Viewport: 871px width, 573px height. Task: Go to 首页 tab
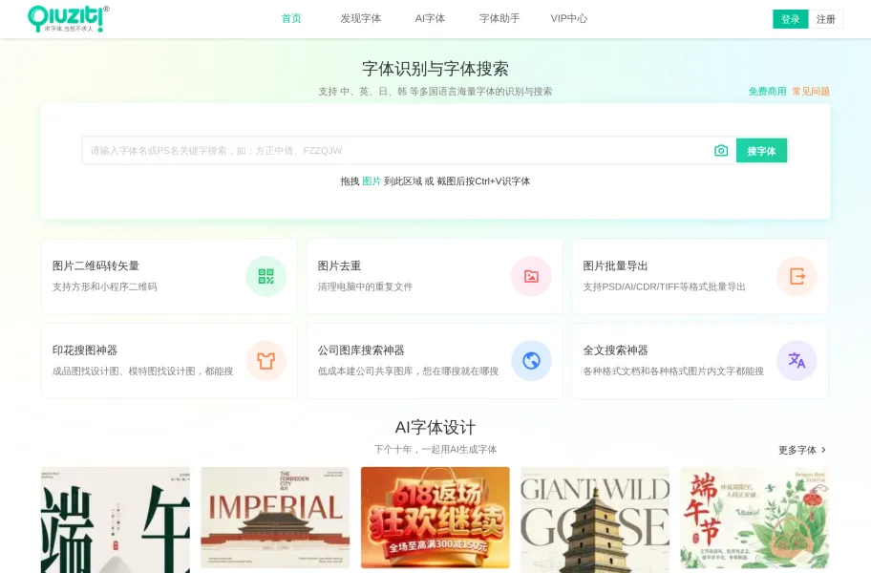(x=291, y=18)
